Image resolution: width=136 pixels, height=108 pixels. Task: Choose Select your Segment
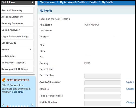[14, 63]
